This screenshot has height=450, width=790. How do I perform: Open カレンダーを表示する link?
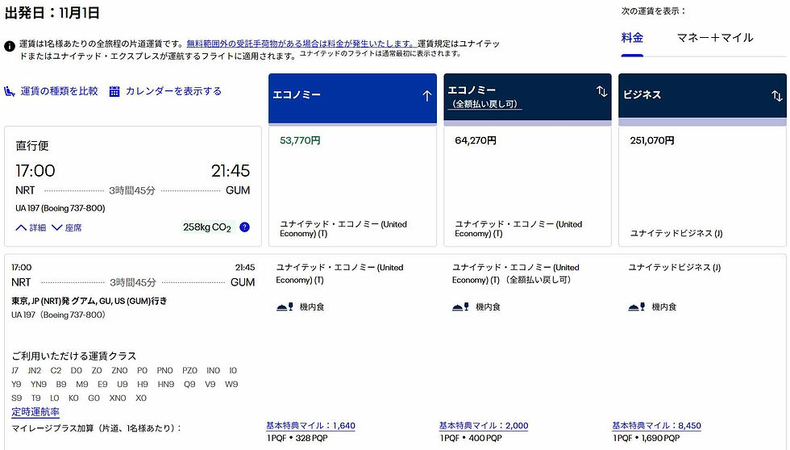point(173,91)
